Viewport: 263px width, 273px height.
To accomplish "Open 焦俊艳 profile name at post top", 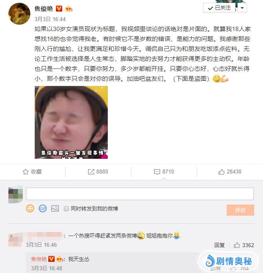I will [x=44, y=8].
